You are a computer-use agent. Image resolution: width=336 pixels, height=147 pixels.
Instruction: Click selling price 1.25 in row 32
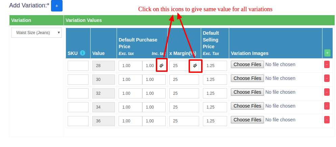point(215,93)
